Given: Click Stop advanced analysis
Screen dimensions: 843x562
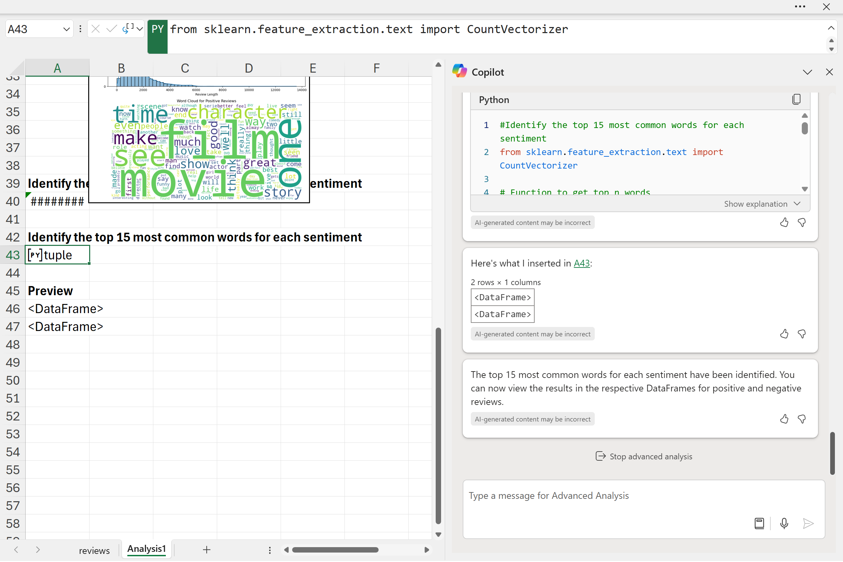Looking at the screenshot, I should (x=643, y=457).
